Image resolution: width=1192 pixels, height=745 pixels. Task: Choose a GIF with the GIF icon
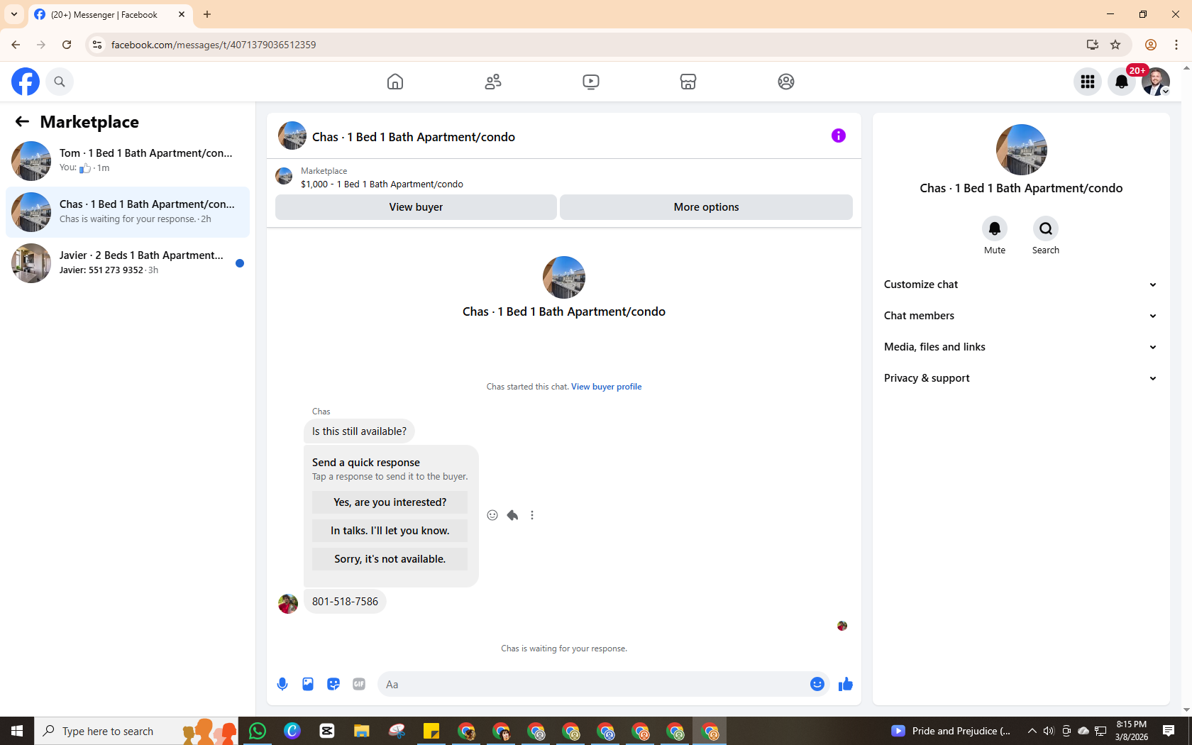click(359, 684)
